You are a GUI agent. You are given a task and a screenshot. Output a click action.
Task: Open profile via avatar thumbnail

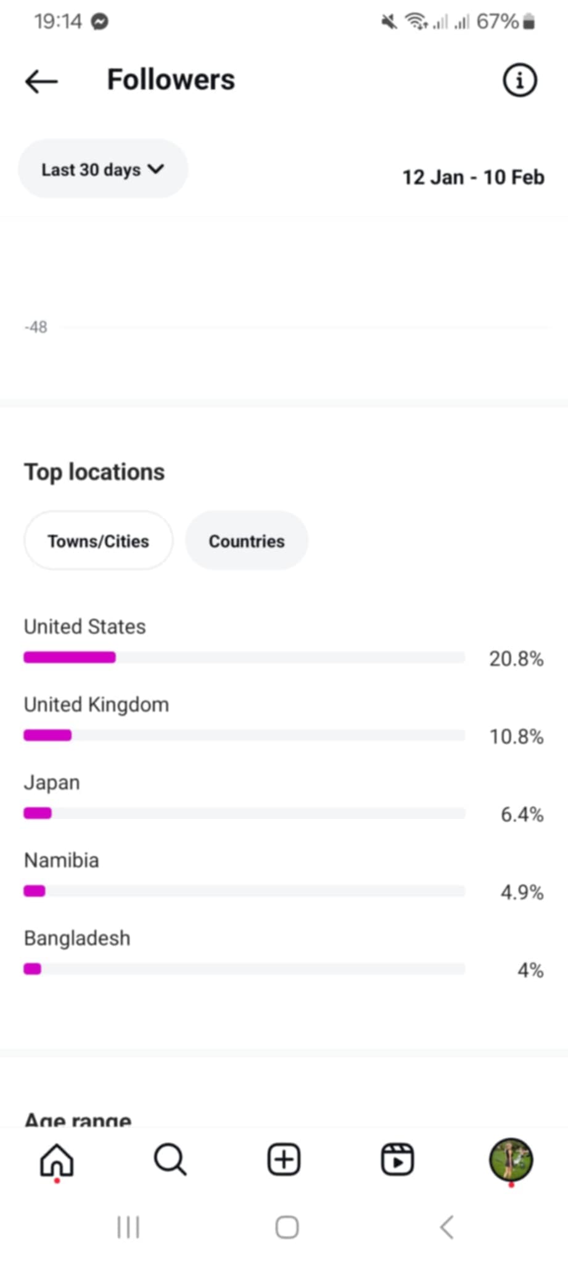click(511, 1160)
